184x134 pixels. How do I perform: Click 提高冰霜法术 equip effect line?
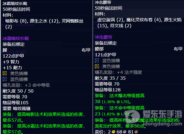click(43, 129)
